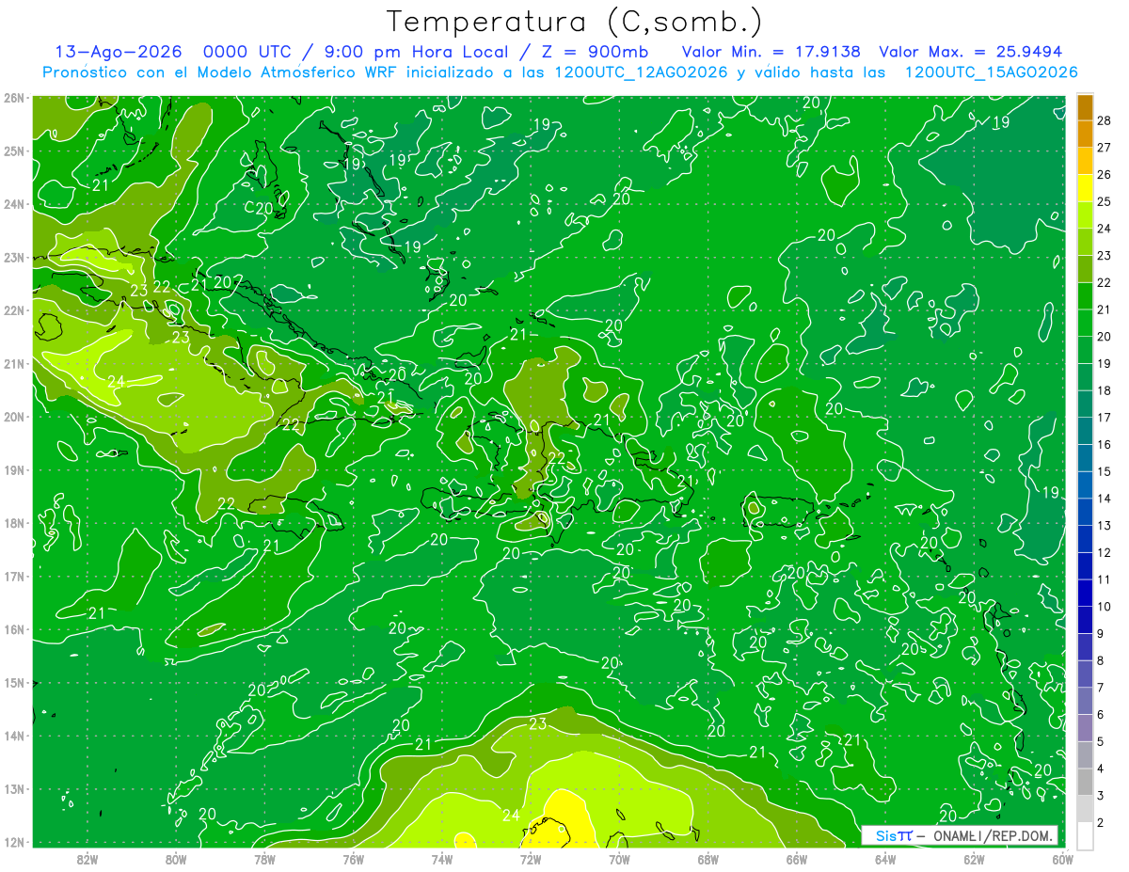Click the "60W" longitude axis label
Image resolution: width=1129 pixels, height=872 pixels.
click(x=1063, y=859)
